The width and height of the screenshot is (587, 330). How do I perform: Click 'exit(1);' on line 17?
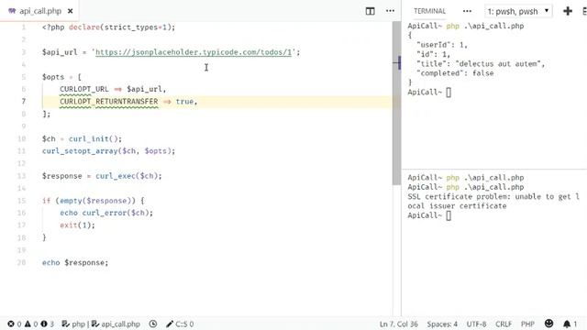[77, 225]
